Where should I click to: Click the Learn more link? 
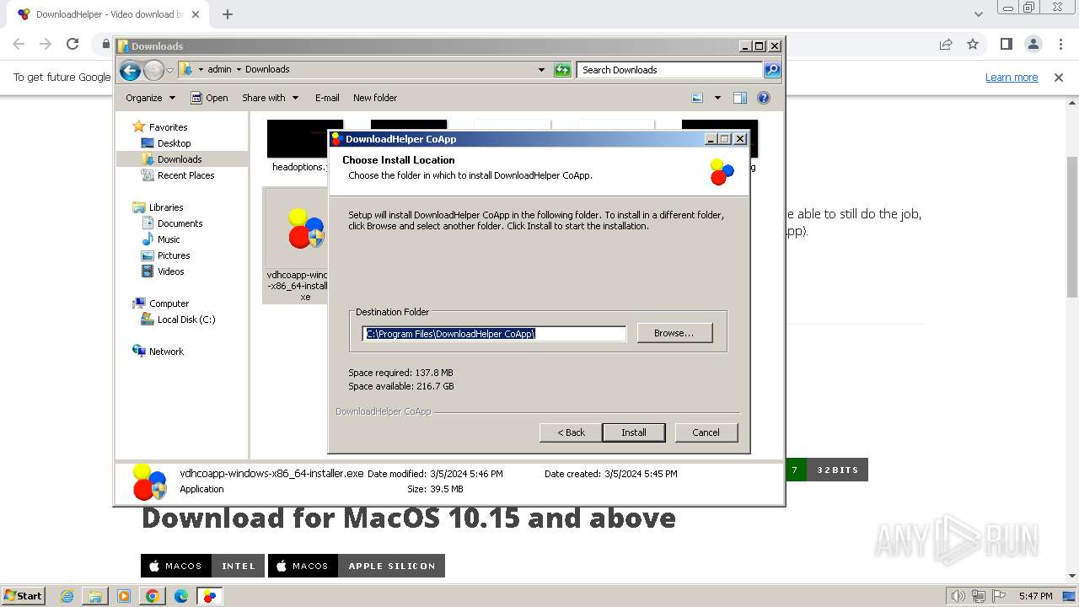click(x=1012, y=78)
